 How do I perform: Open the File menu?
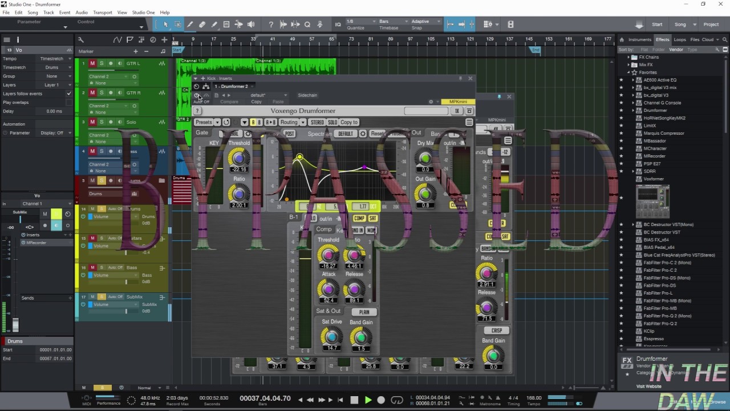pos(6,13)
